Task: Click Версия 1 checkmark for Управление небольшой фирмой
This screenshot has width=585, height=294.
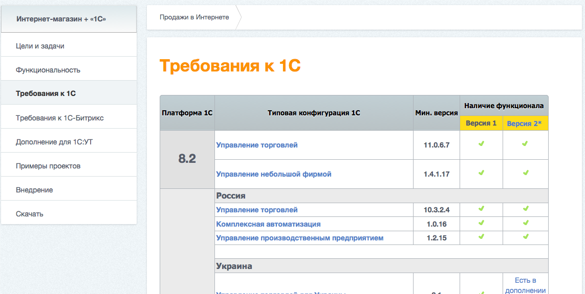Action: (x=481, y=173)
